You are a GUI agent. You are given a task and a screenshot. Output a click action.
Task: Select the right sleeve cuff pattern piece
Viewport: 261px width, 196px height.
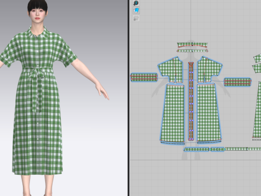coord(238,82)
